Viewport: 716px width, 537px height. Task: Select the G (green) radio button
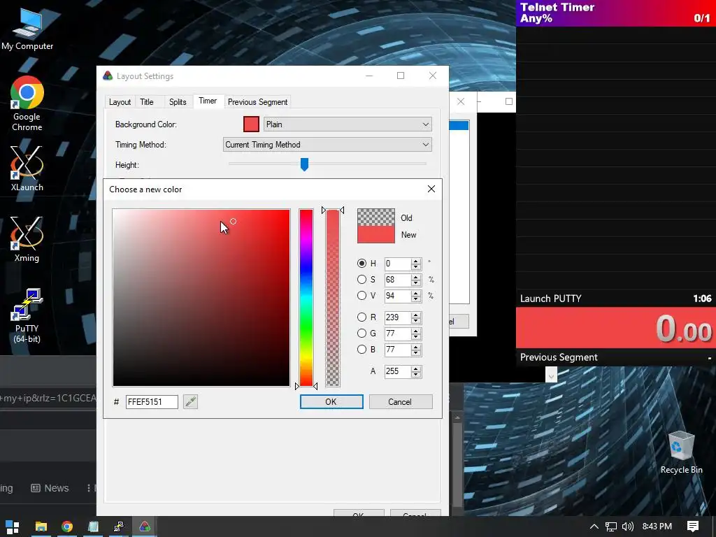click(361, 334)
